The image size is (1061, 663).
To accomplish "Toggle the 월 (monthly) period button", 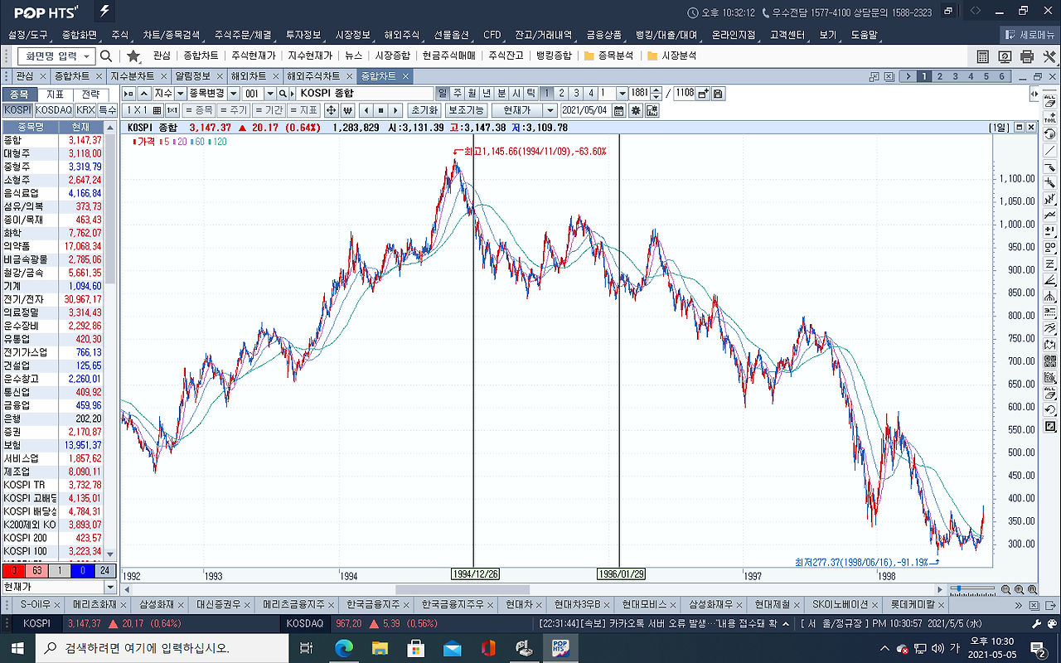I will 472,94.
